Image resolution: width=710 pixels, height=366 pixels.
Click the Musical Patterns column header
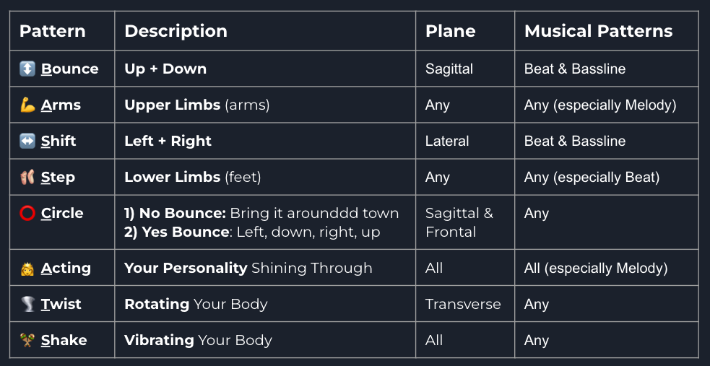598,31
